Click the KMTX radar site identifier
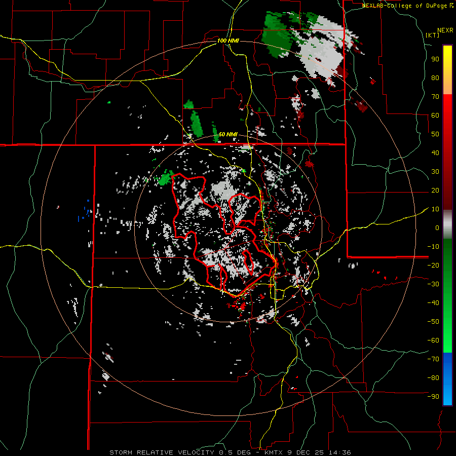 click(x=274, y=452)
